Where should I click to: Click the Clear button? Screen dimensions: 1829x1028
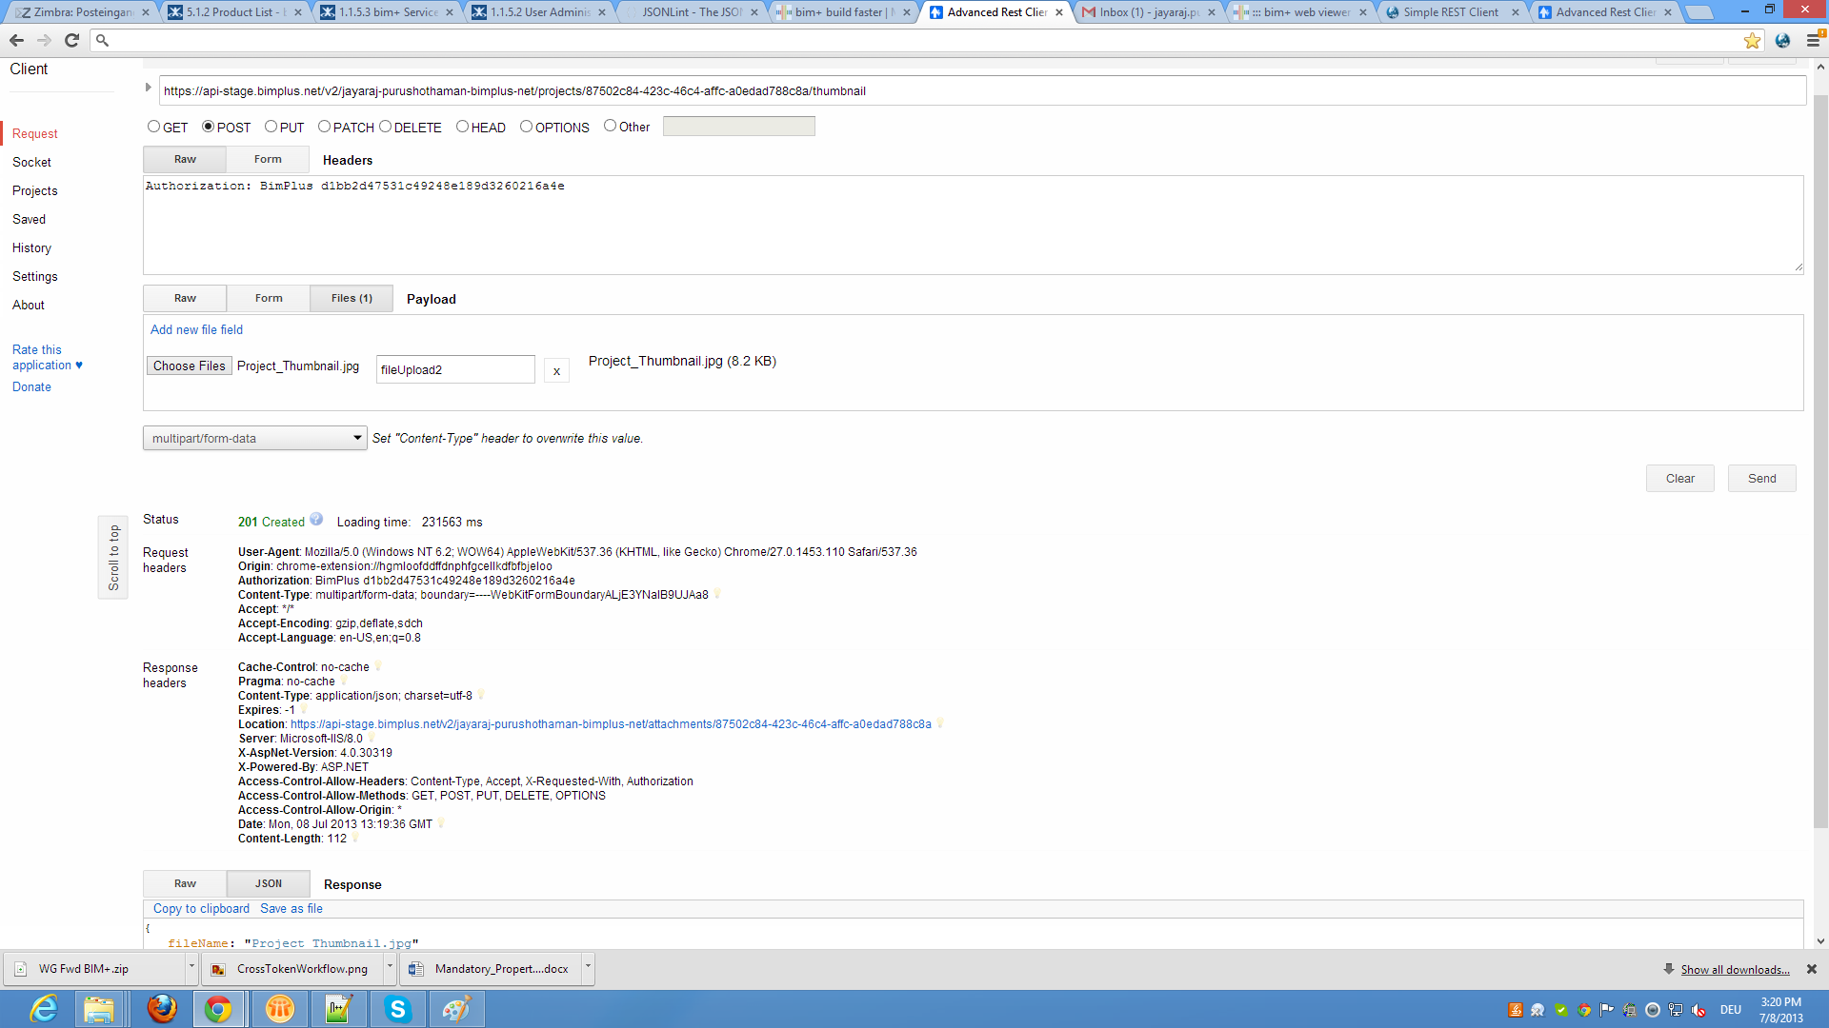click(1679, 478)
